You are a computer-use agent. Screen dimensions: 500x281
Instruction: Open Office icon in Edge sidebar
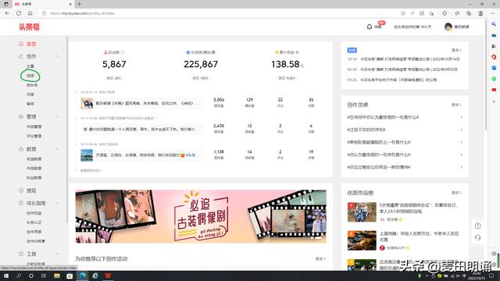click(494, 57)
